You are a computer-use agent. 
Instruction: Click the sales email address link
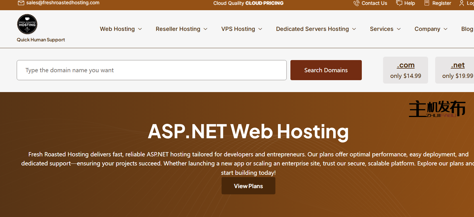tap(63, 3)
